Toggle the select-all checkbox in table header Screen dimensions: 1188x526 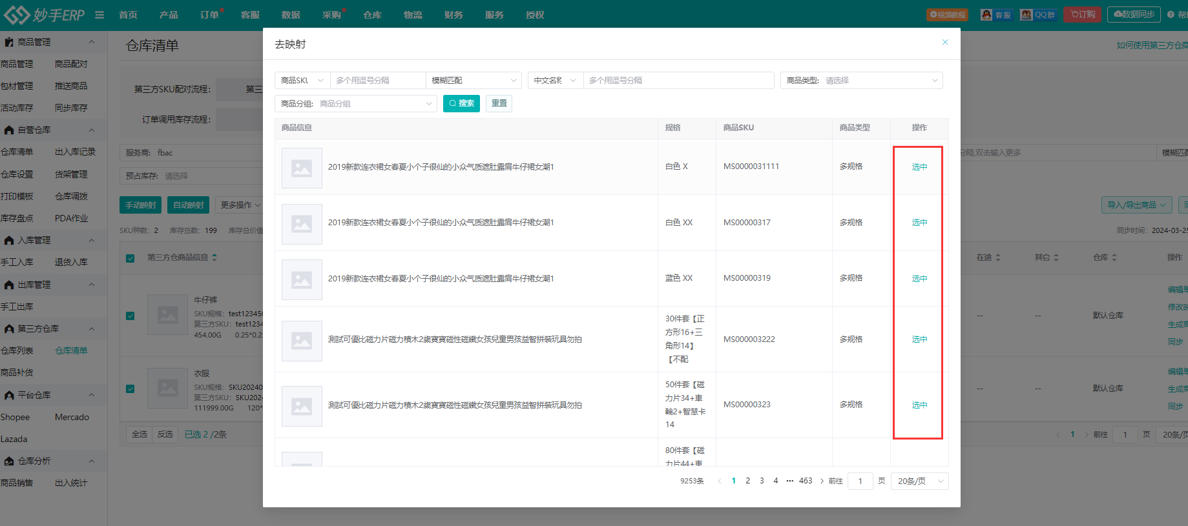[130, 258]
